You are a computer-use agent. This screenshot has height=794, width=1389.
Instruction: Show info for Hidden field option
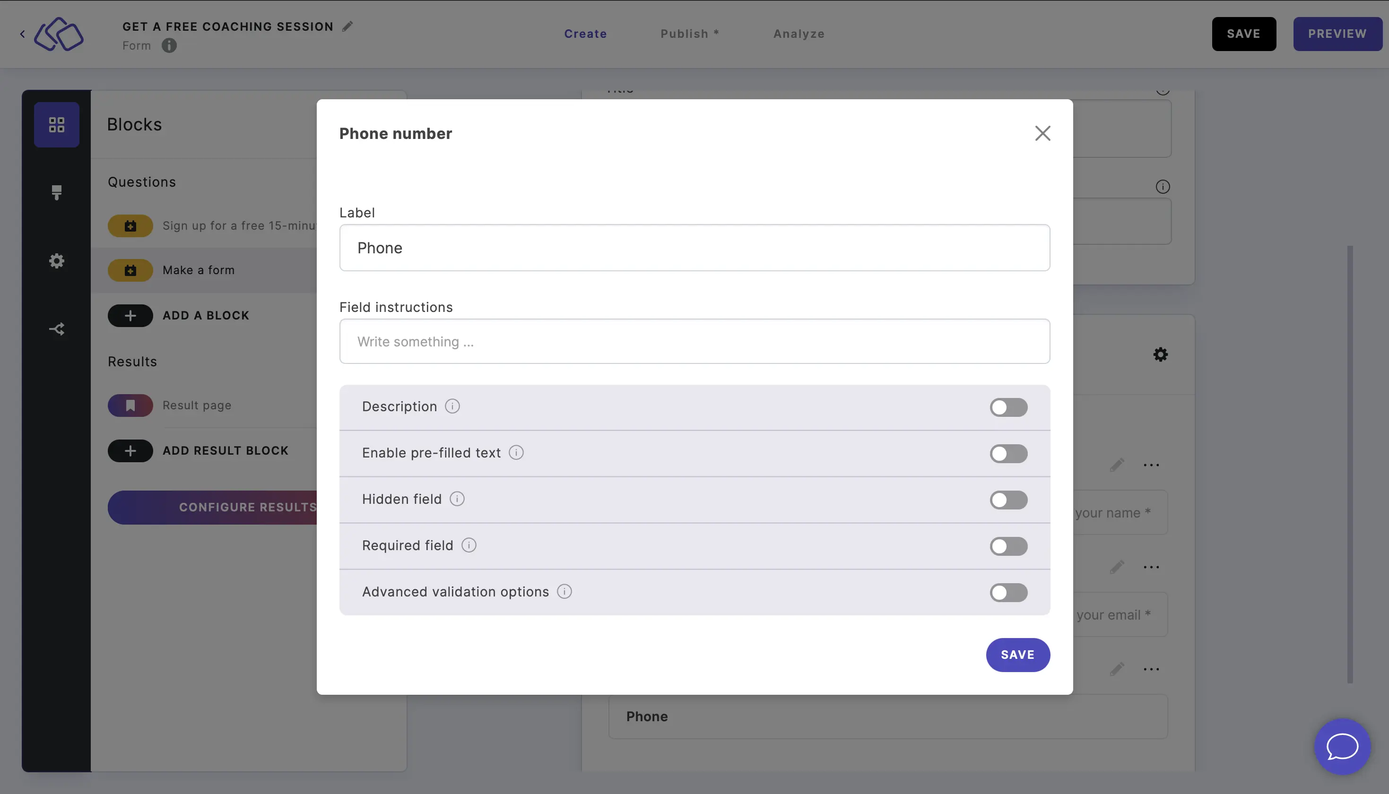[457, 499]
